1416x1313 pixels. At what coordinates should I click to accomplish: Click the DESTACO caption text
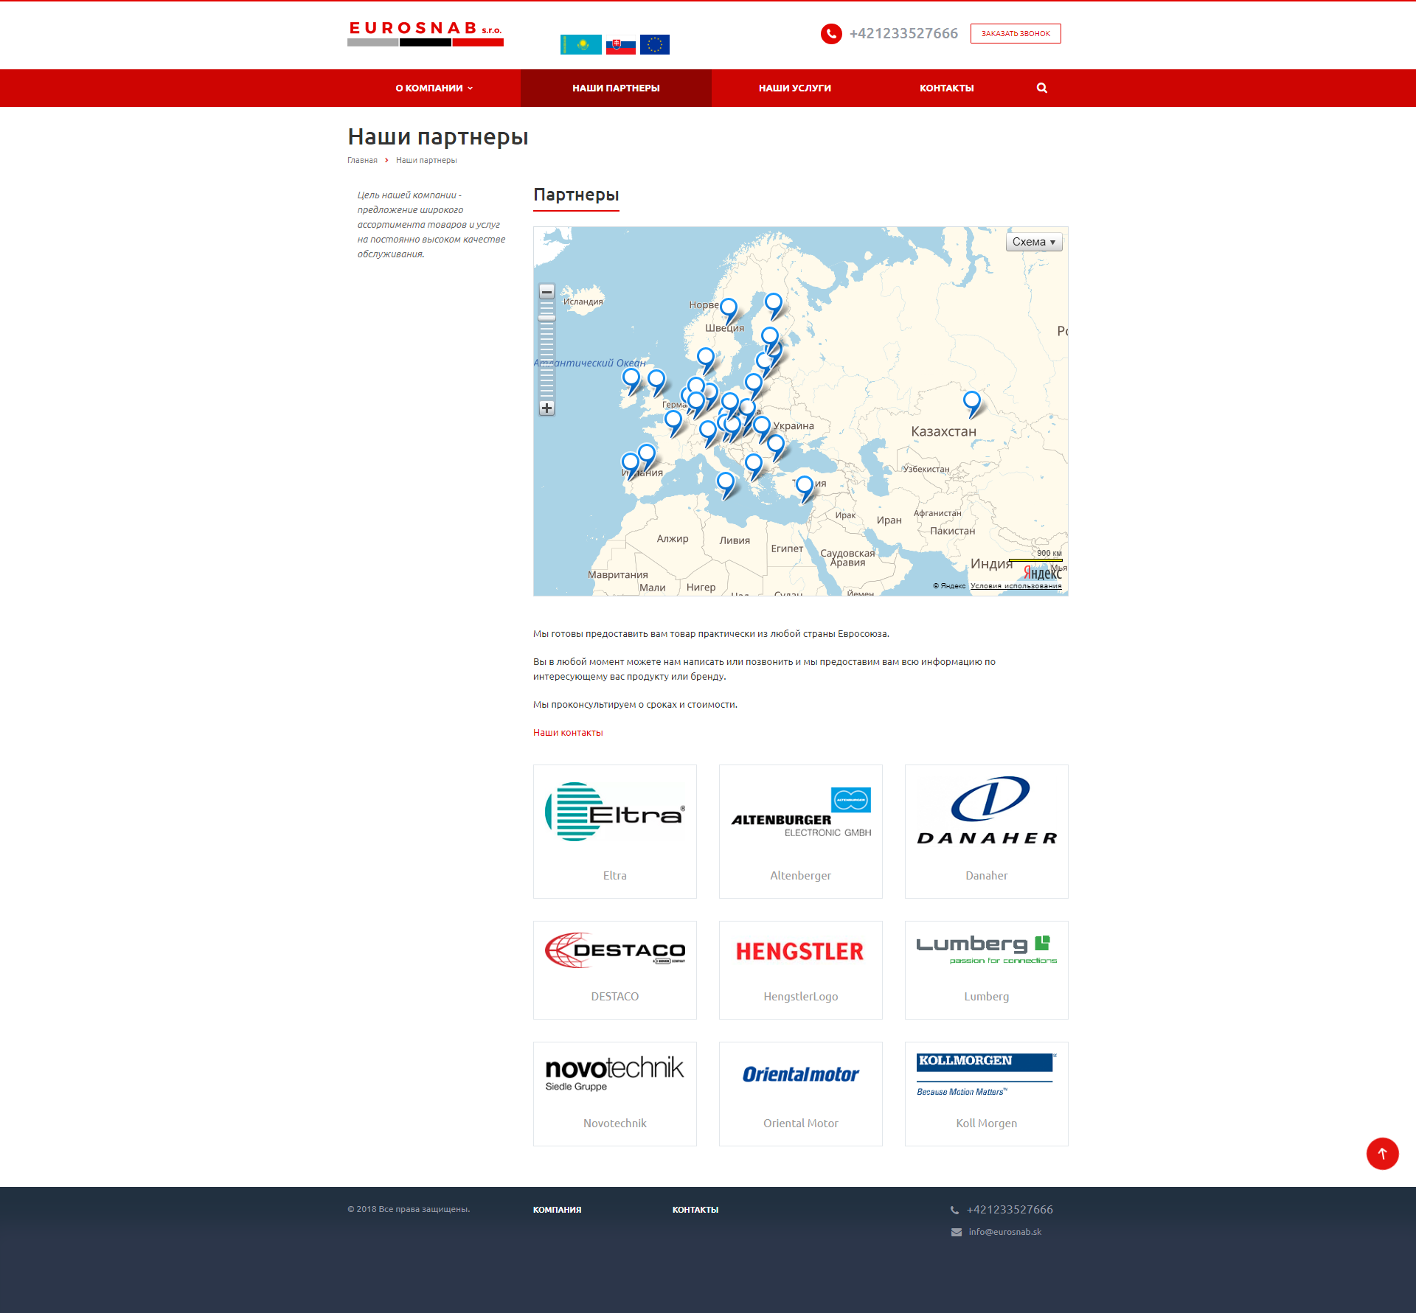coord(615,997)
